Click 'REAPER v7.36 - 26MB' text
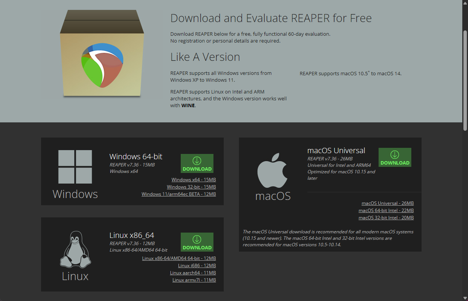This screenshot has width=468, height=301. (330, 159)
